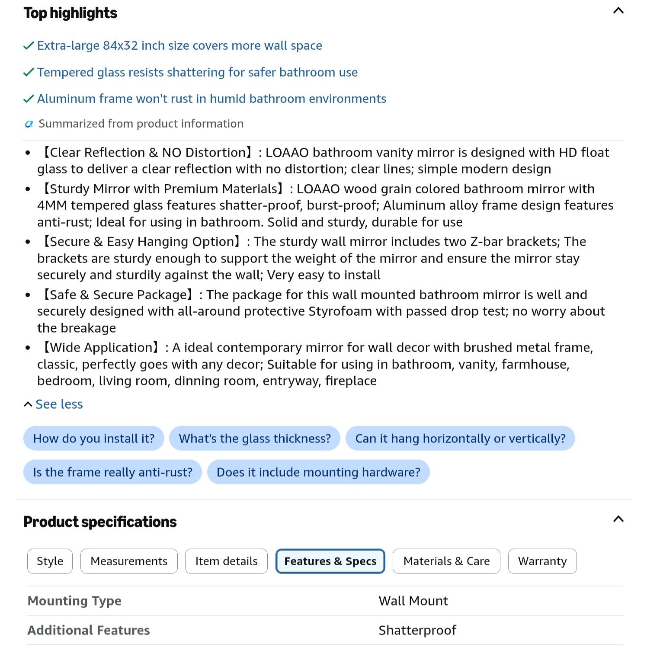Ask "Does it include mounting hardware?"
This screenshot has height=647, width=647.
[318, 472]
